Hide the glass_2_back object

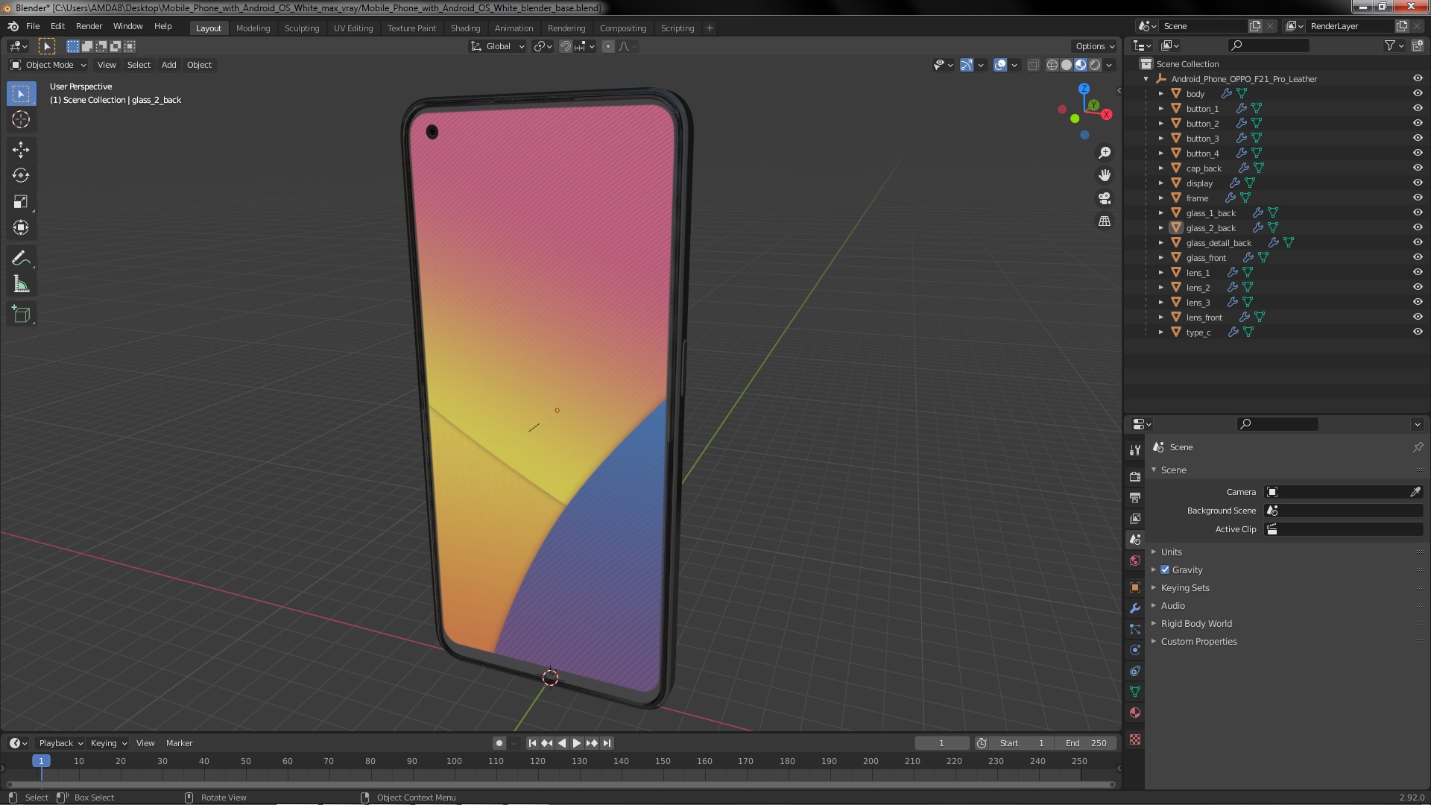[x=1418, y=227]
